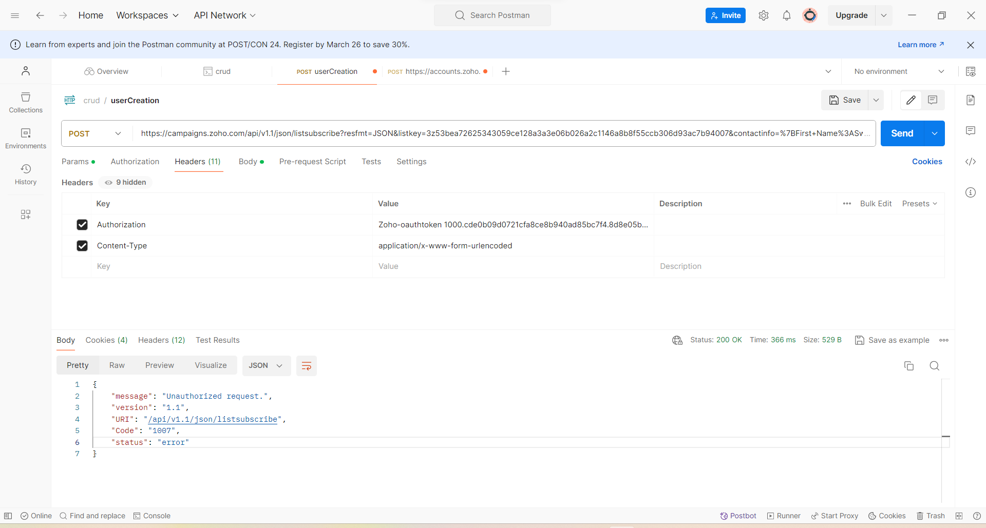Open the Save options dropdown arrow

pos(876,100)
